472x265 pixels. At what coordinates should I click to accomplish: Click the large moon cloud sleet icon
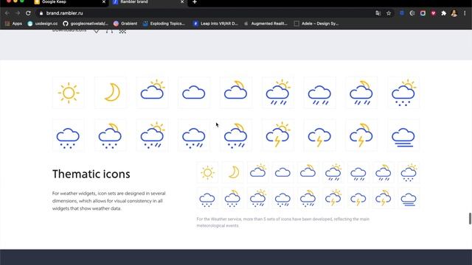pyautogui.click(x=236, y=135)
